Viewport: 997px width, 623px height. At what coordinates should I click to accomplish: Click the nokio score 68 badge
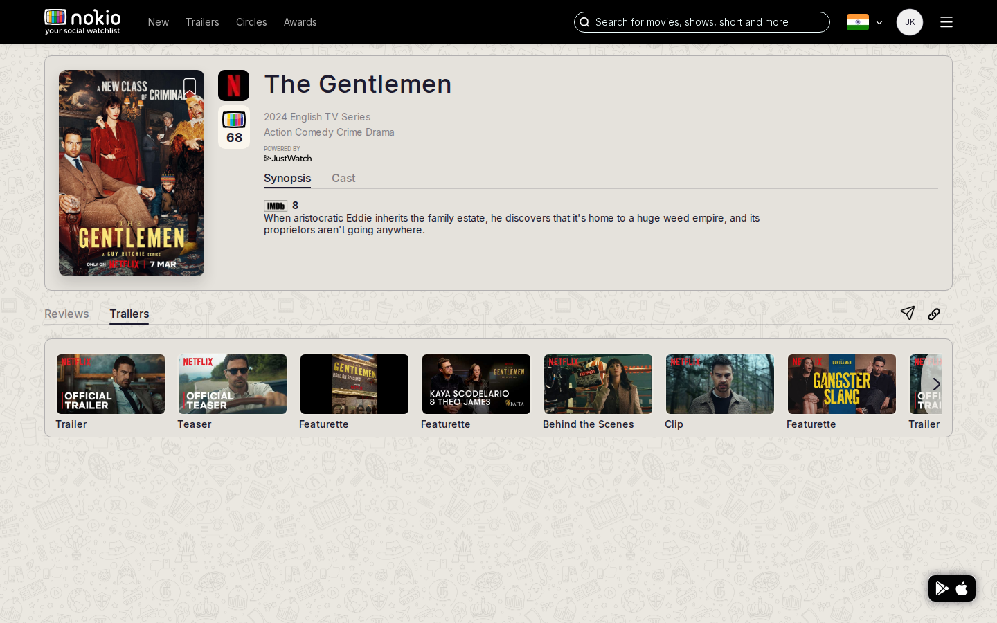pyautogui.click(x=234, y=127)
